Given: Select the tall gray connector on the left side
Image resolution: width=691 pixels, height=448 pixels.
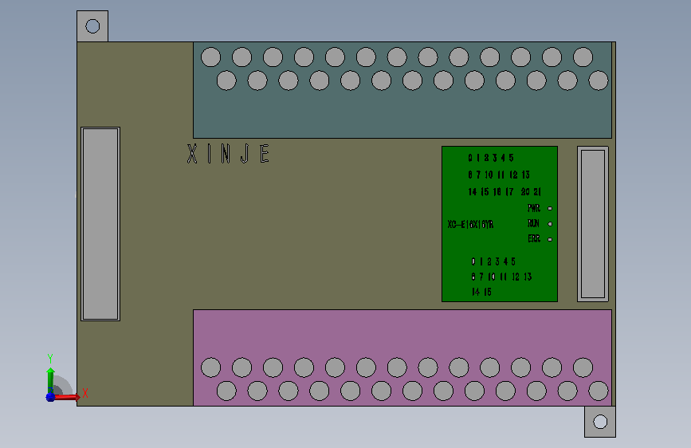Looking at the screenshot, I should tap(100, 224).
